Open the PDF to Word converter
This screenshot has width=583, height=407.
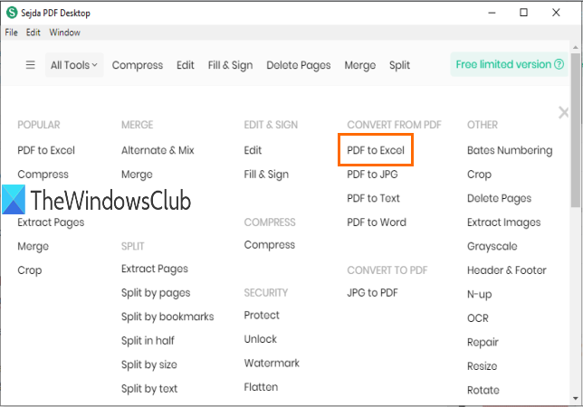click(x=377, y=222)
